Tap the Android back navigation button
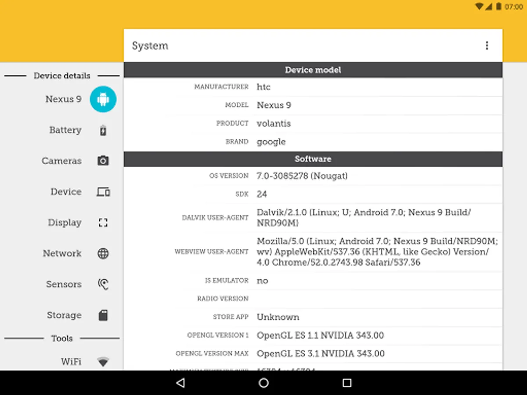 [x=180, y=383]
